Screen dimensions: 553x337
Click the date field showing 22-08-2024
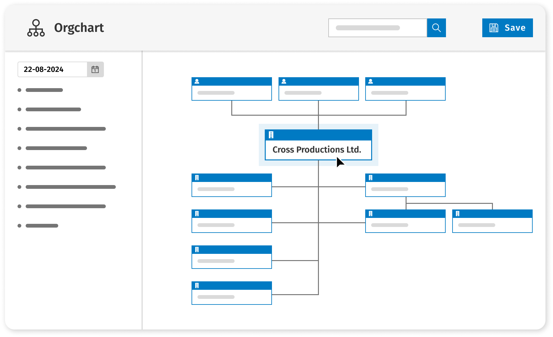pos(52,69)
